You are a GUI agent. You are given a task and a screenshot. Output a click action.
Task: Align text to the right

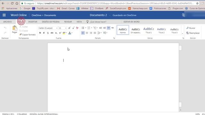[91, 33]
